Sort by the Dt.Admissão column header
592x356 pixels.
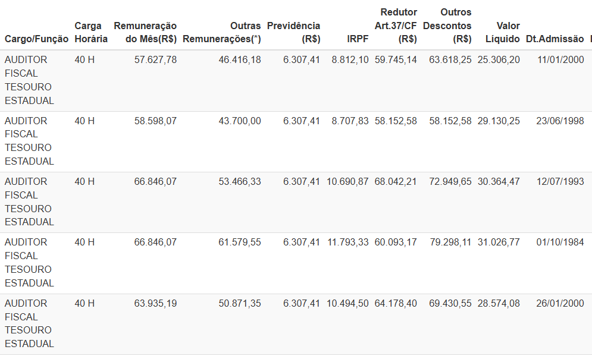pos(555,39)
